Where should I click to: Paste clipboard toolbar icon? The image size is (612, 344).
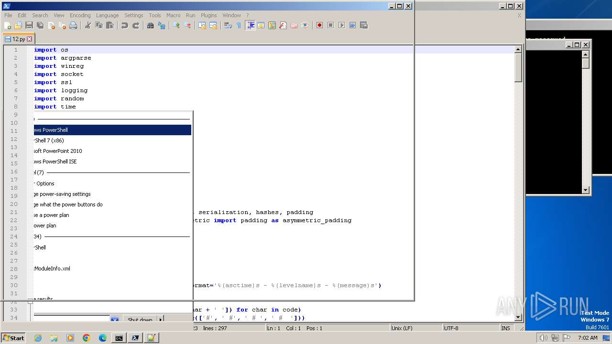(110, 25)
